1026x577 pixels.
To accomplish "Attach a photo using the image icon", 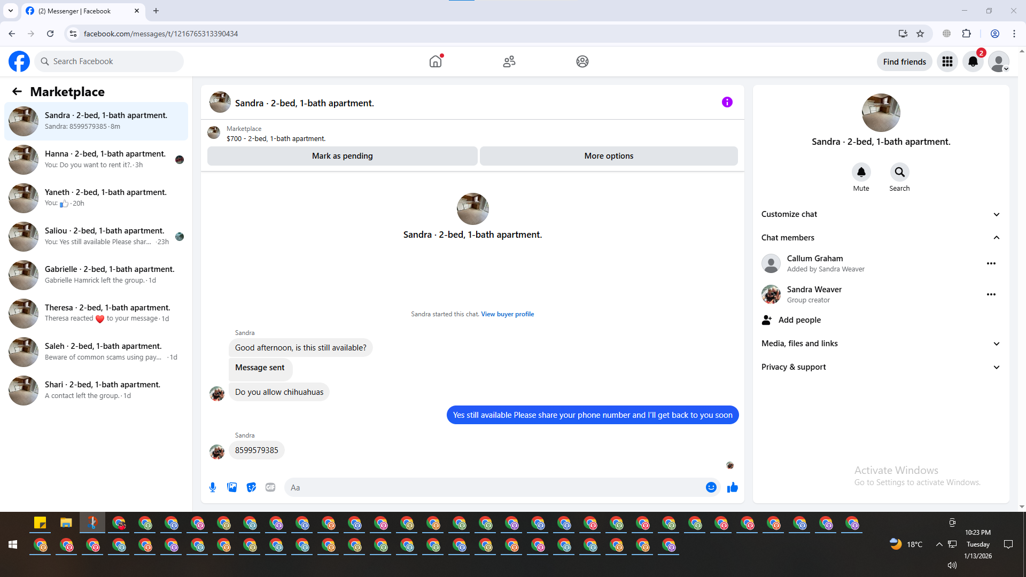I will tap(232, 487).
